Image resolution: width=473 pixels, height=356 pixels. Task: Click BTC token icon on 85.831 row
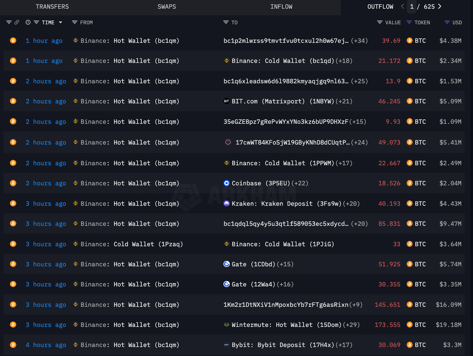(410, 224)
